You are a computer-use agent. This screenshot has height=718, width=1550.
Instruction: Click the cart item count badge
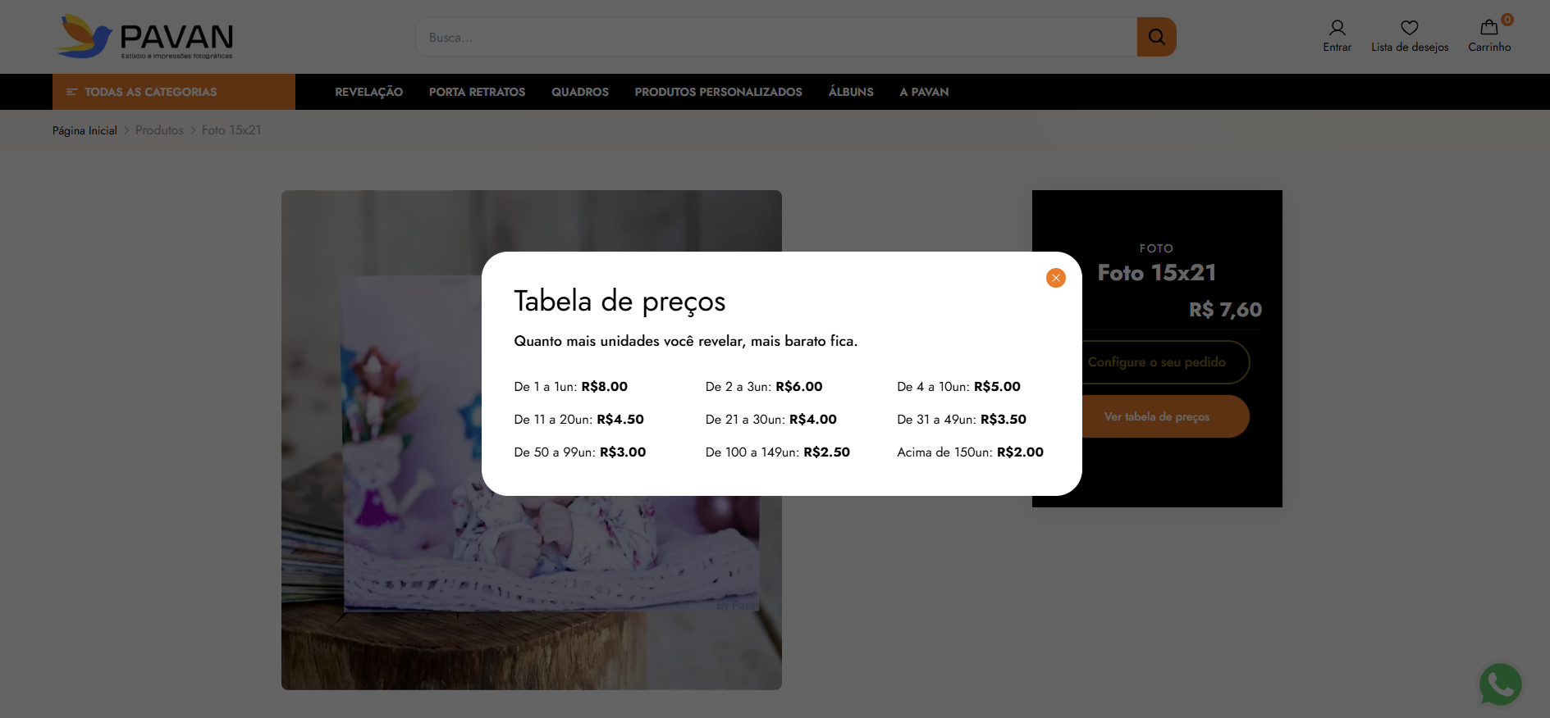pos(1507,20)
